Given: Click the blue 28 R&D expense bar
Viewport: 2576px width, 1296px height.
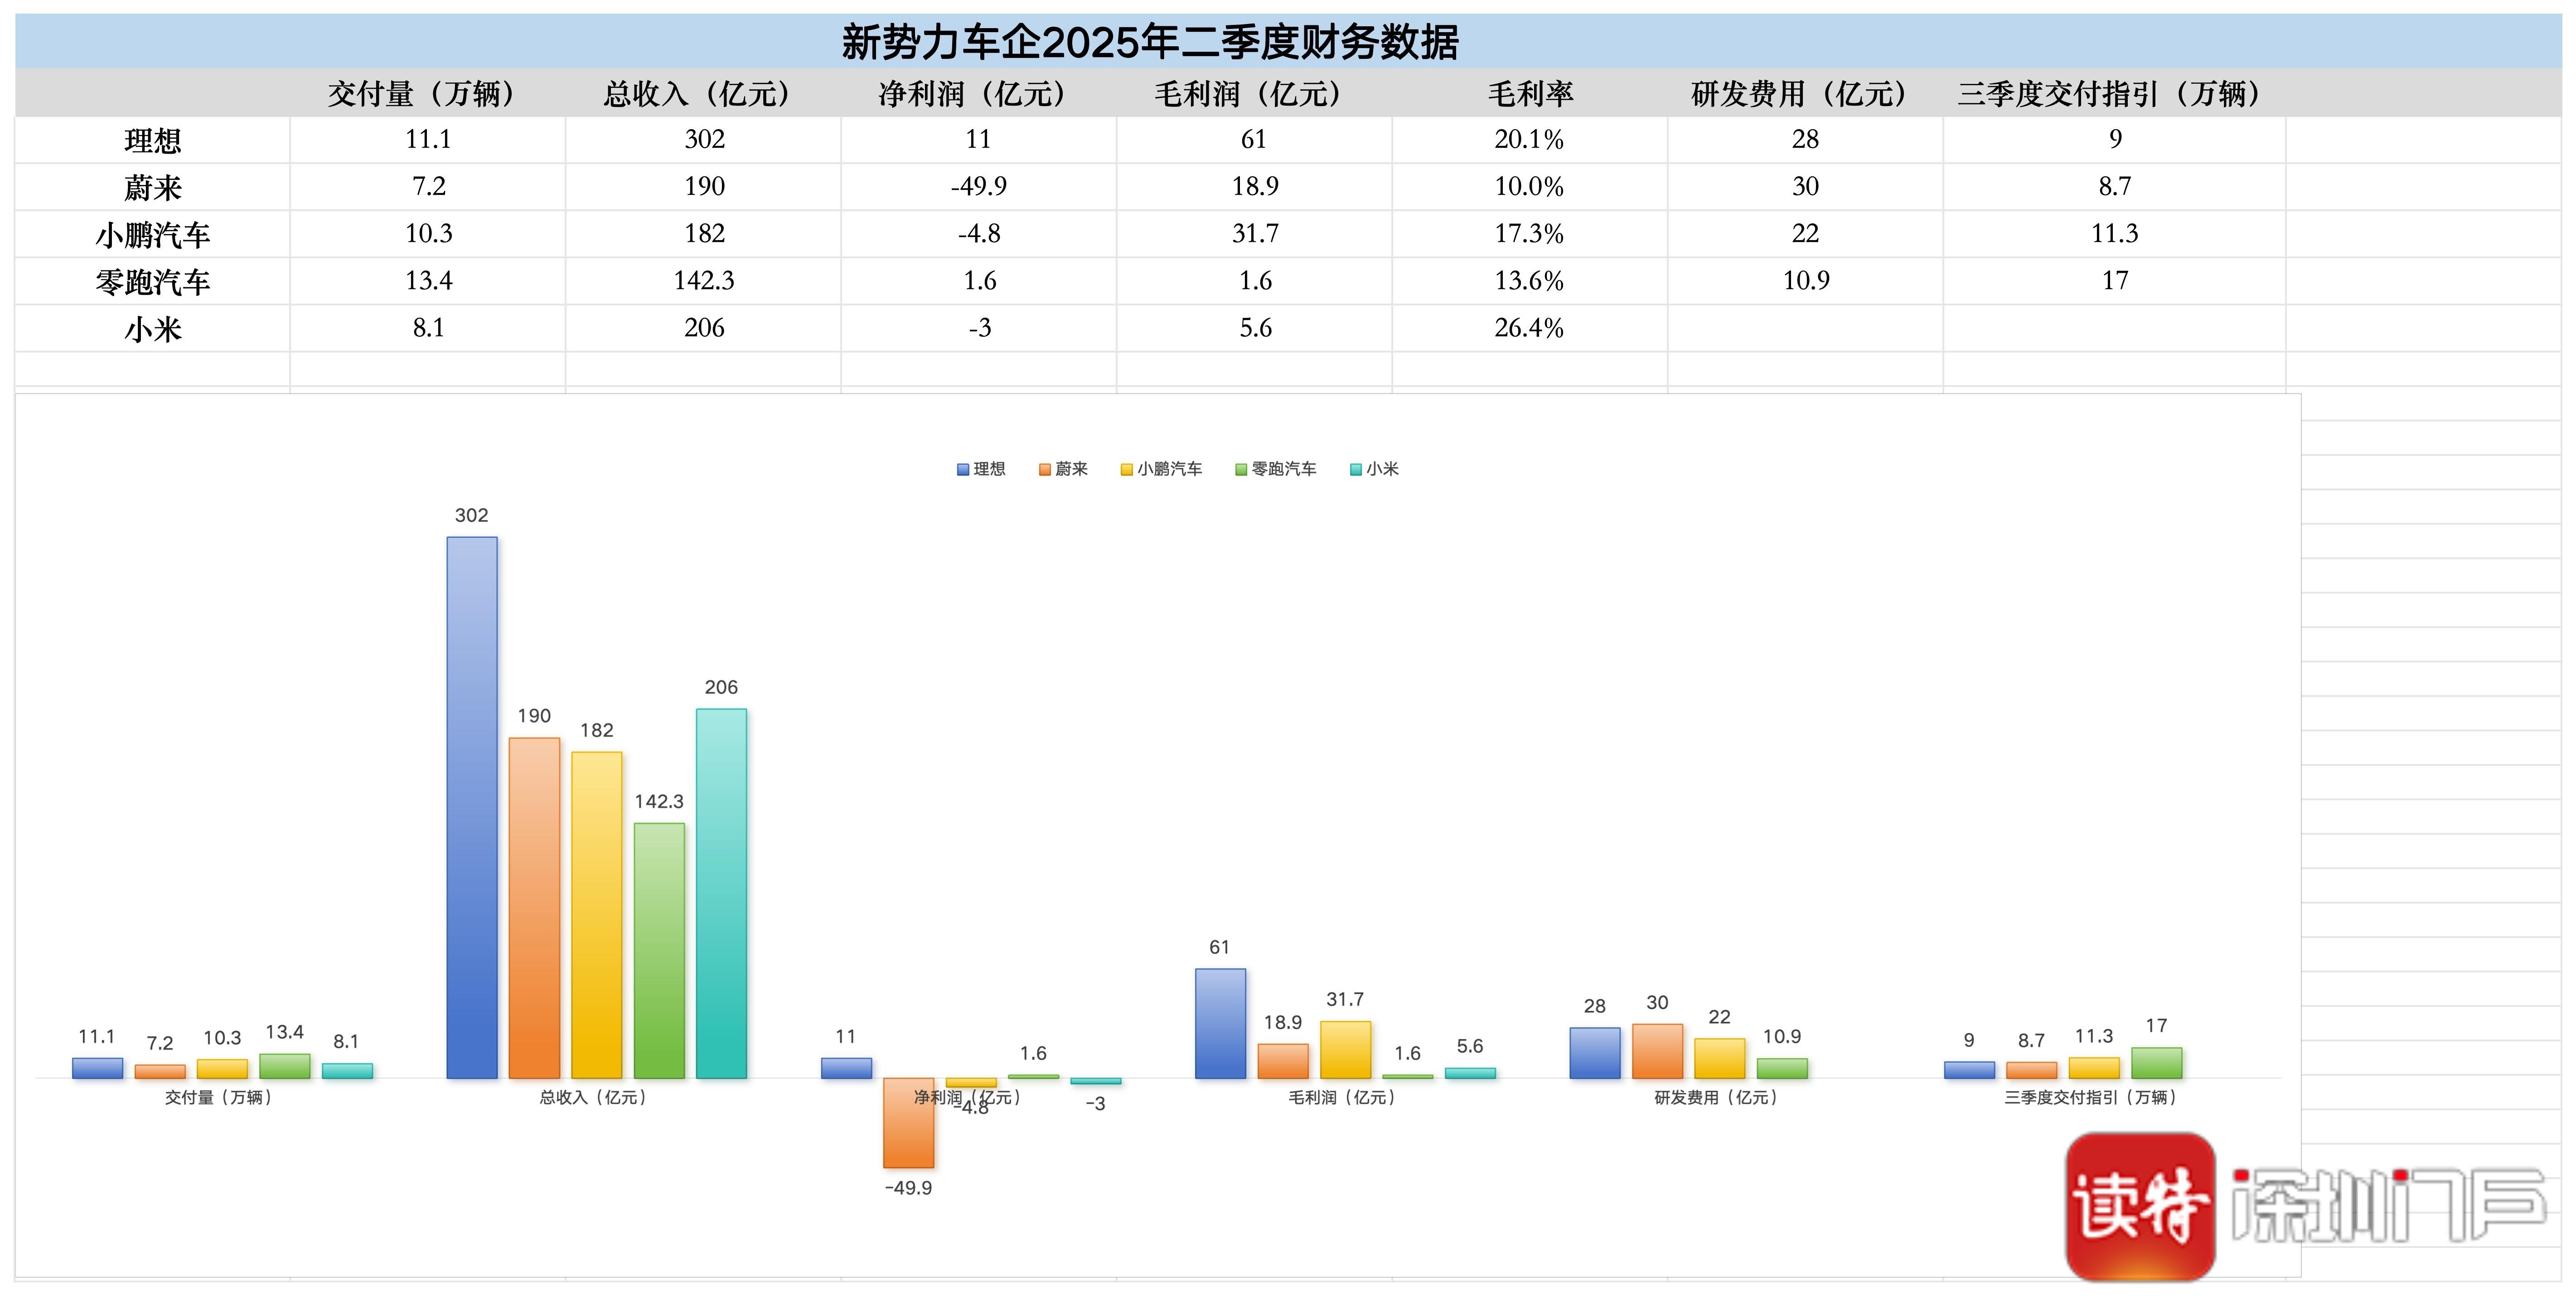Looking at the screenshot, I should pyautogui.click(x=1595, y=1053).
